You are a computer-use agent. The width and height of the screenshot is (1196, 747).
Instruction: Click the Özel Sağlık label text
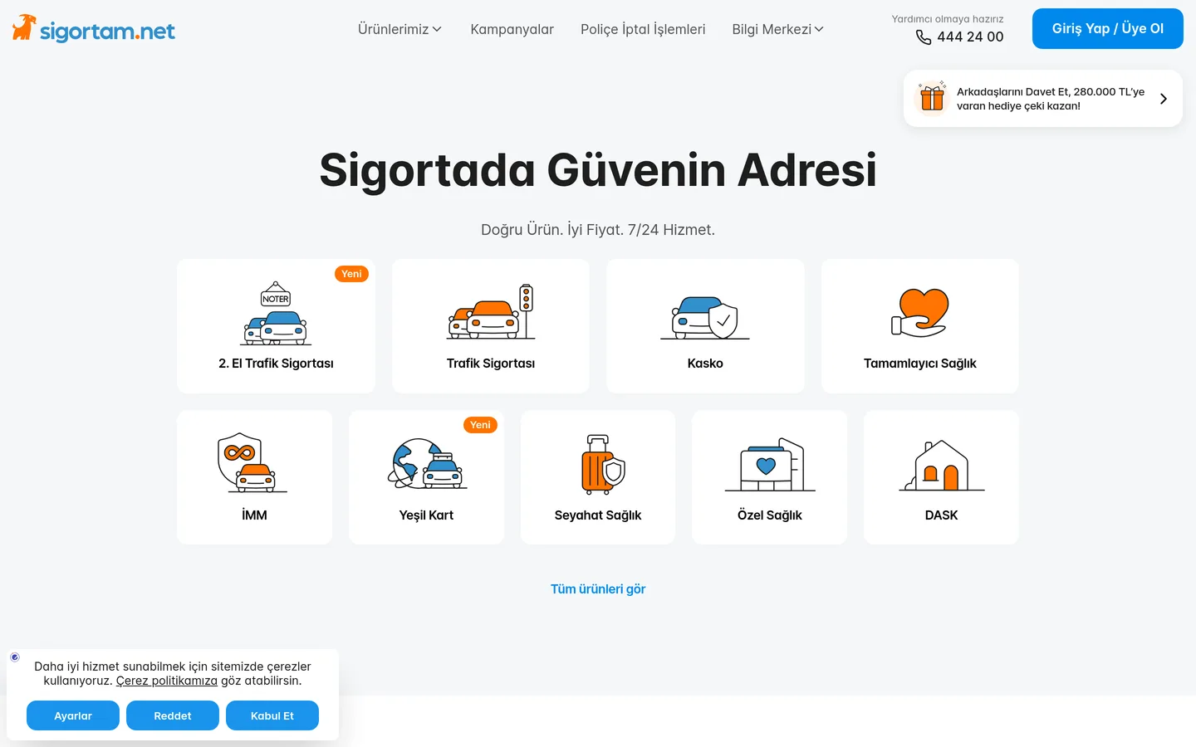[770, 515]
